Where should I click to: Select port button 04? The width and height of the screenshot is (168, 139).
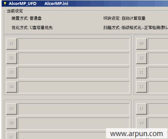pos(12,87)
